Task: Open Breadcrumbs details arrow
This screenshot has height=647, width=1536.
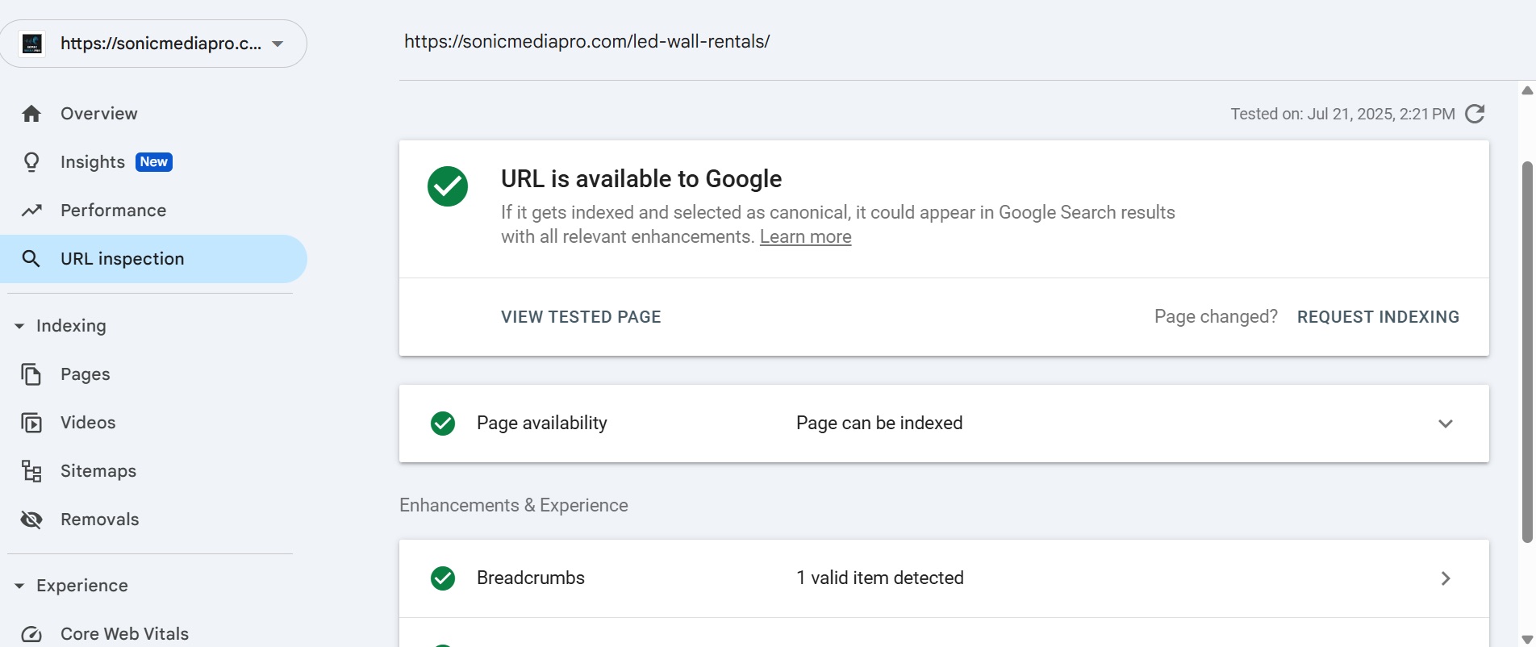Action: tap(1446, 578)
